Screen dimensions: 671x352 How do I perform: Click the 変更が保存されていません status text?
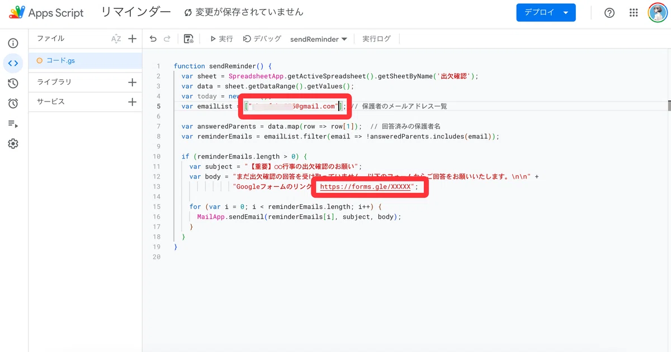249,12
